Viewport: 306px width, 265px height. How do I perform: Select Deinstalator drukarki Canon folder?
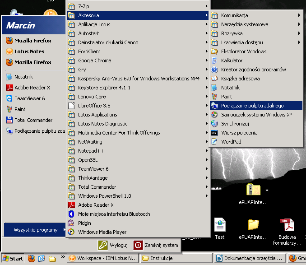[138, 42]
